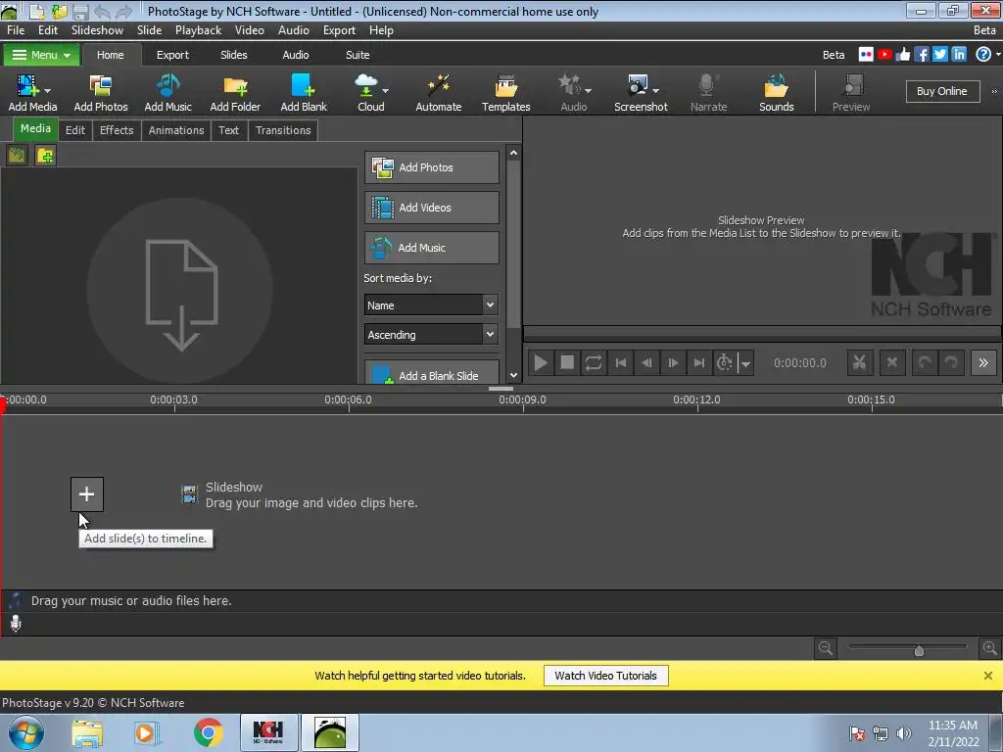Switch to the Animations tab
The width and height of the screenshot is (1003, 752).
176,130
